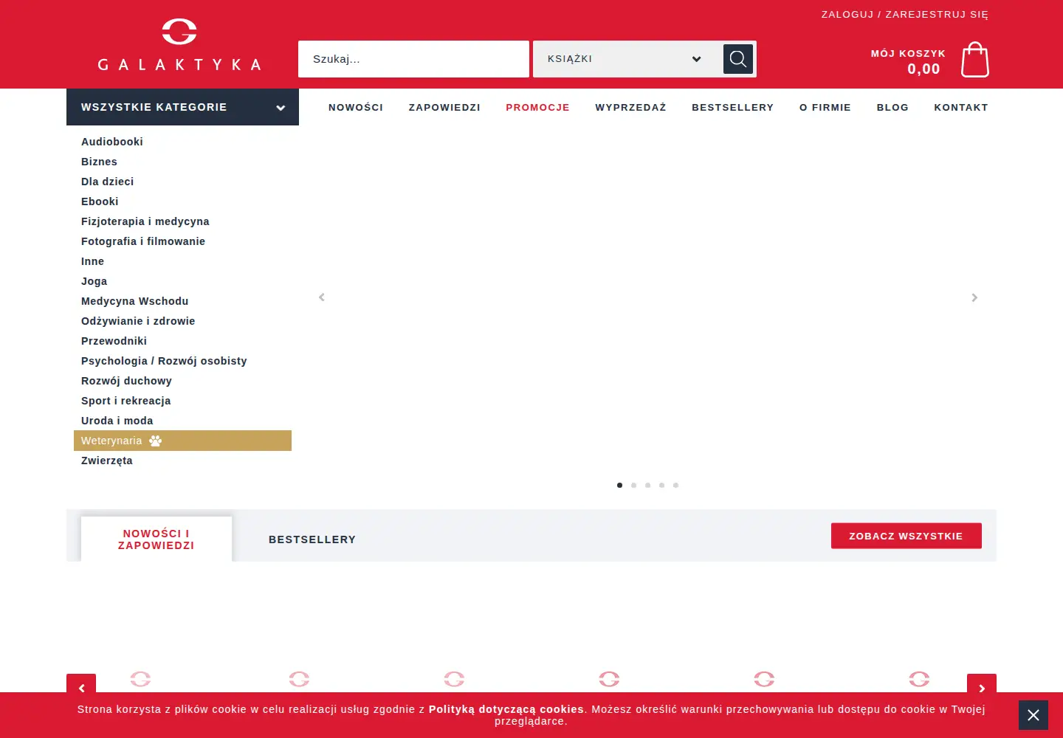Open the Zapowiedzi menu item
The width and height of the screenshot is (1063, 738).
click(444, 108)
